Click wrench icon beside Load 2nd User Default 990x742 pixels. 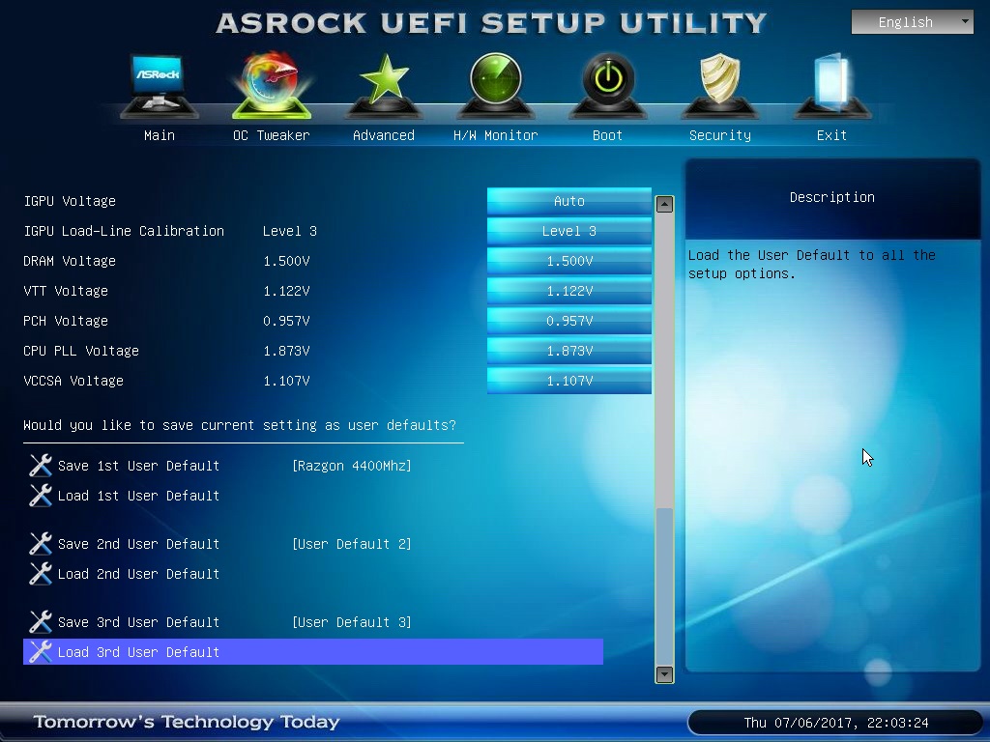(41, 574)
